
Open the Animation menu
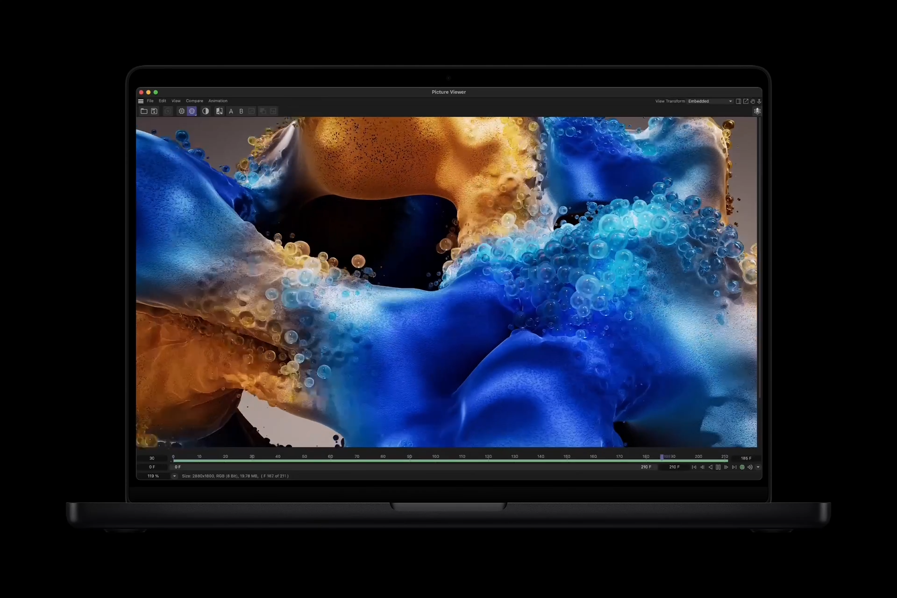[218, 101]
